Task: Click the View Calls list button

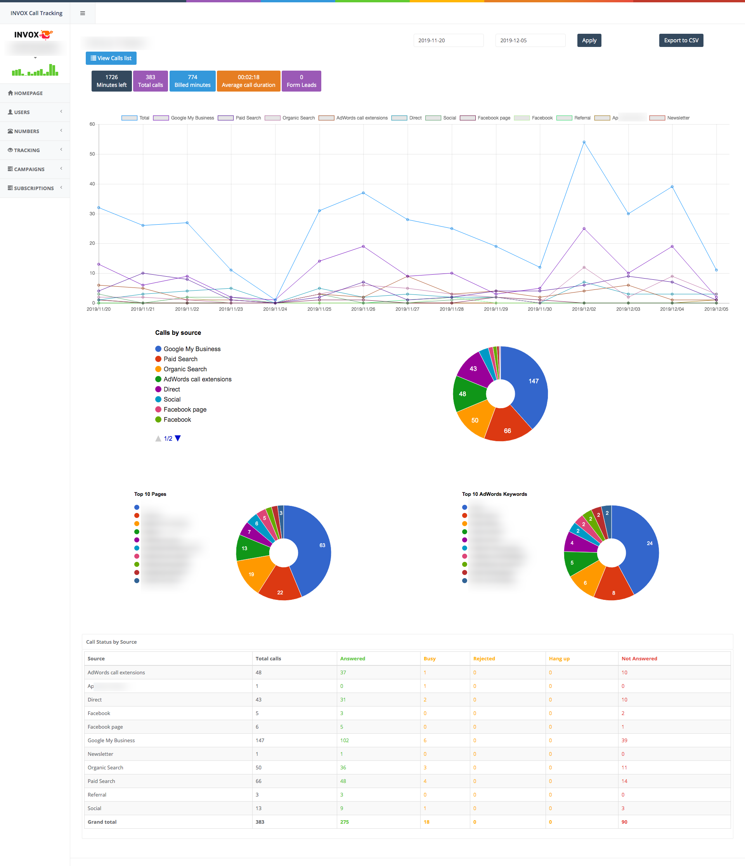Action: (x=111, y=58)
